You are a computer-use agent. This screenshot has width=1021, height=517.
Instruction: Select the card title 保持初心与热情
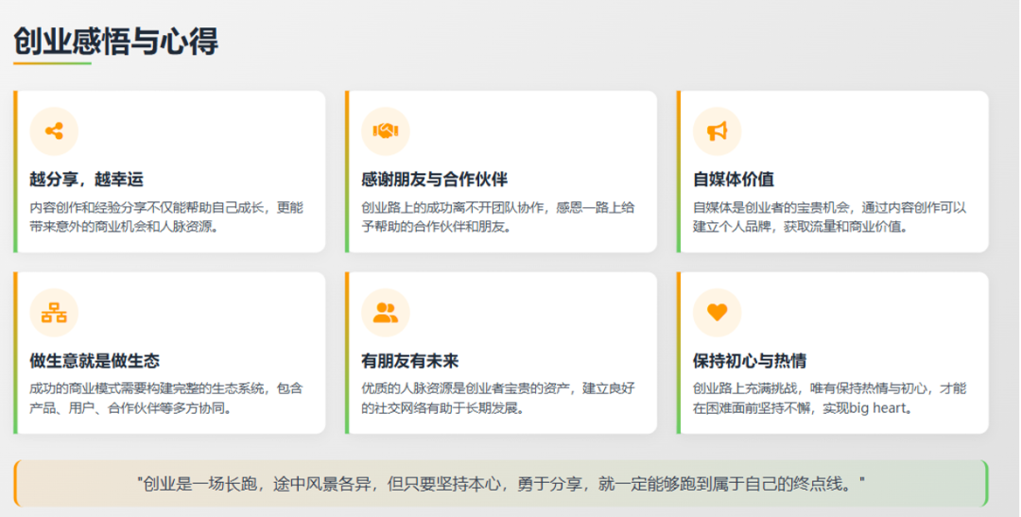pyautogui.click(x=750, y=361)
